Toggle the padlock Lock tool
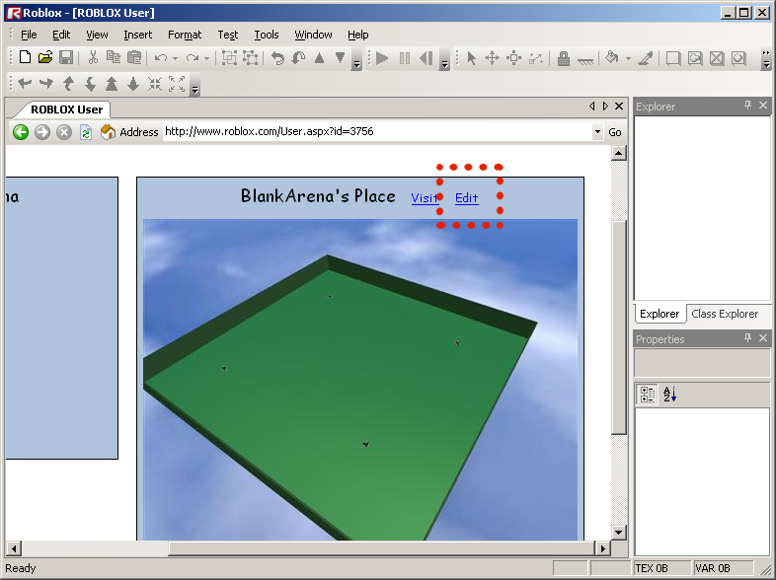The width and height of the screenshot is (776, 580). 563,58
